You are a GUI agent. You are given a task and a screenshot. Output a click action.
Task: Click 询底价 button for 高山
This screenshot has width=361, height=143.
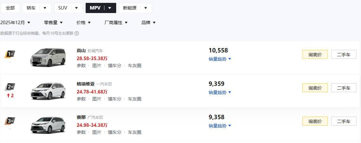tap(315, 54)
